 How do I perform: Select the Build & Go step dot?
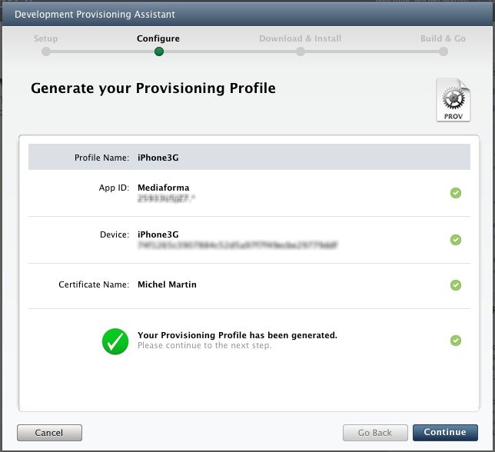[x=444, y=52]
